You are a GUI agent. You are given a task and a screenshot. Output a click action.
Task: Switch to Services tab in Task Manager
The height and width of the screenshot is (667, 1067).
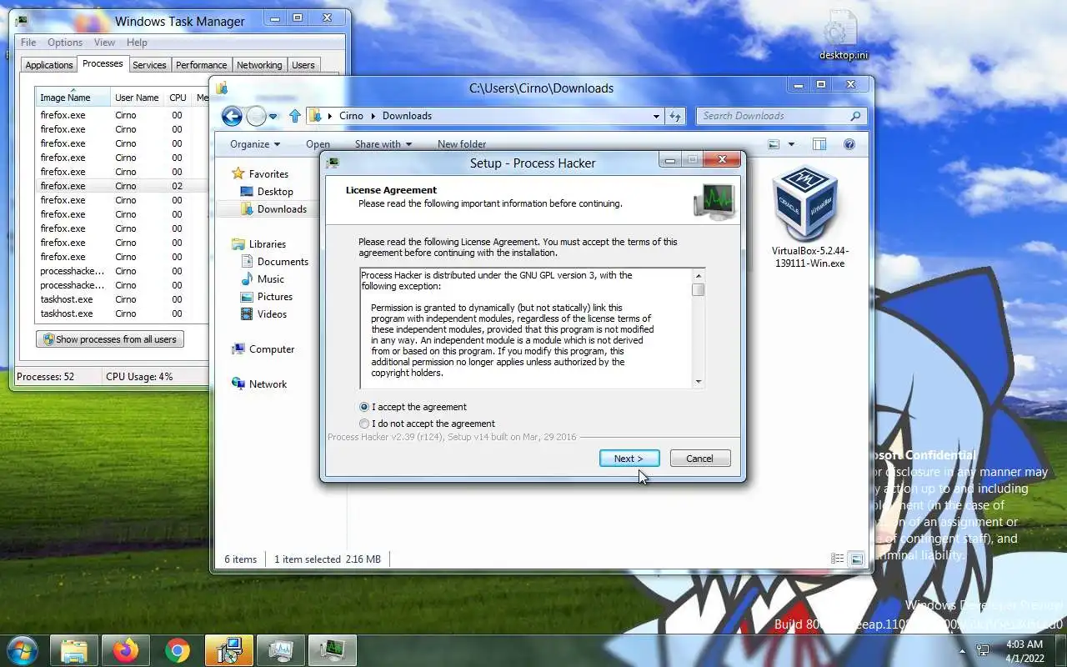[149, 65]
